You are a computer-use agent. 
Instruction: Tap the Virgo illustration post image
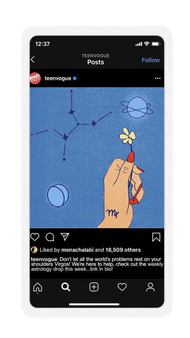pos(97,158)
